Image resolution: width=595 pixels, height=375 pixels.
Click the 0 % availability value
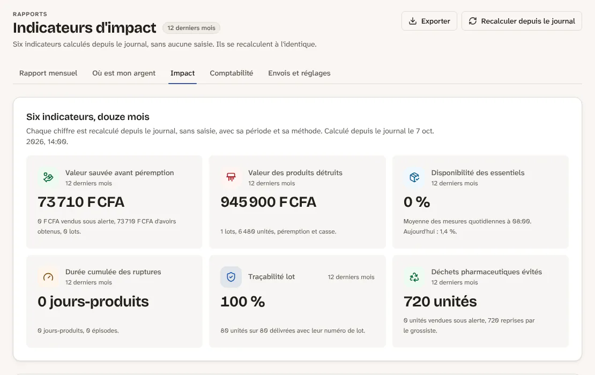(416, 202)
